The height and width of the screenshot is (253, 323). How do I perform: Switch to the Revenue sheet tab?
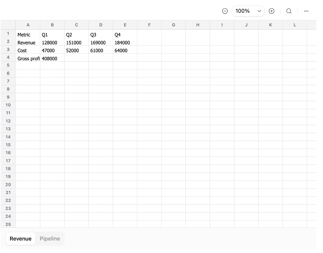coord(21,239)
